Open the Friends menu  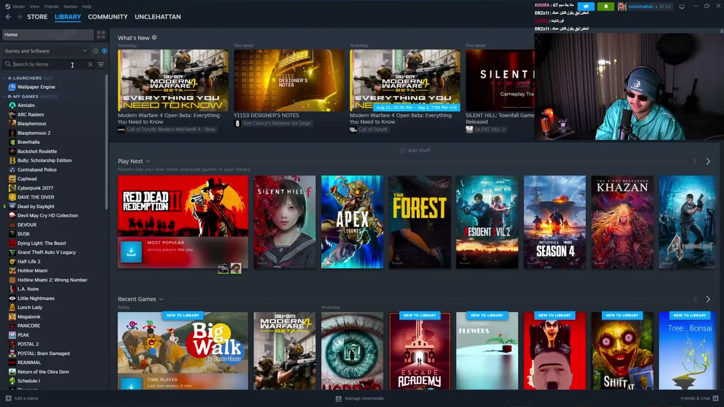pos(51,7)
